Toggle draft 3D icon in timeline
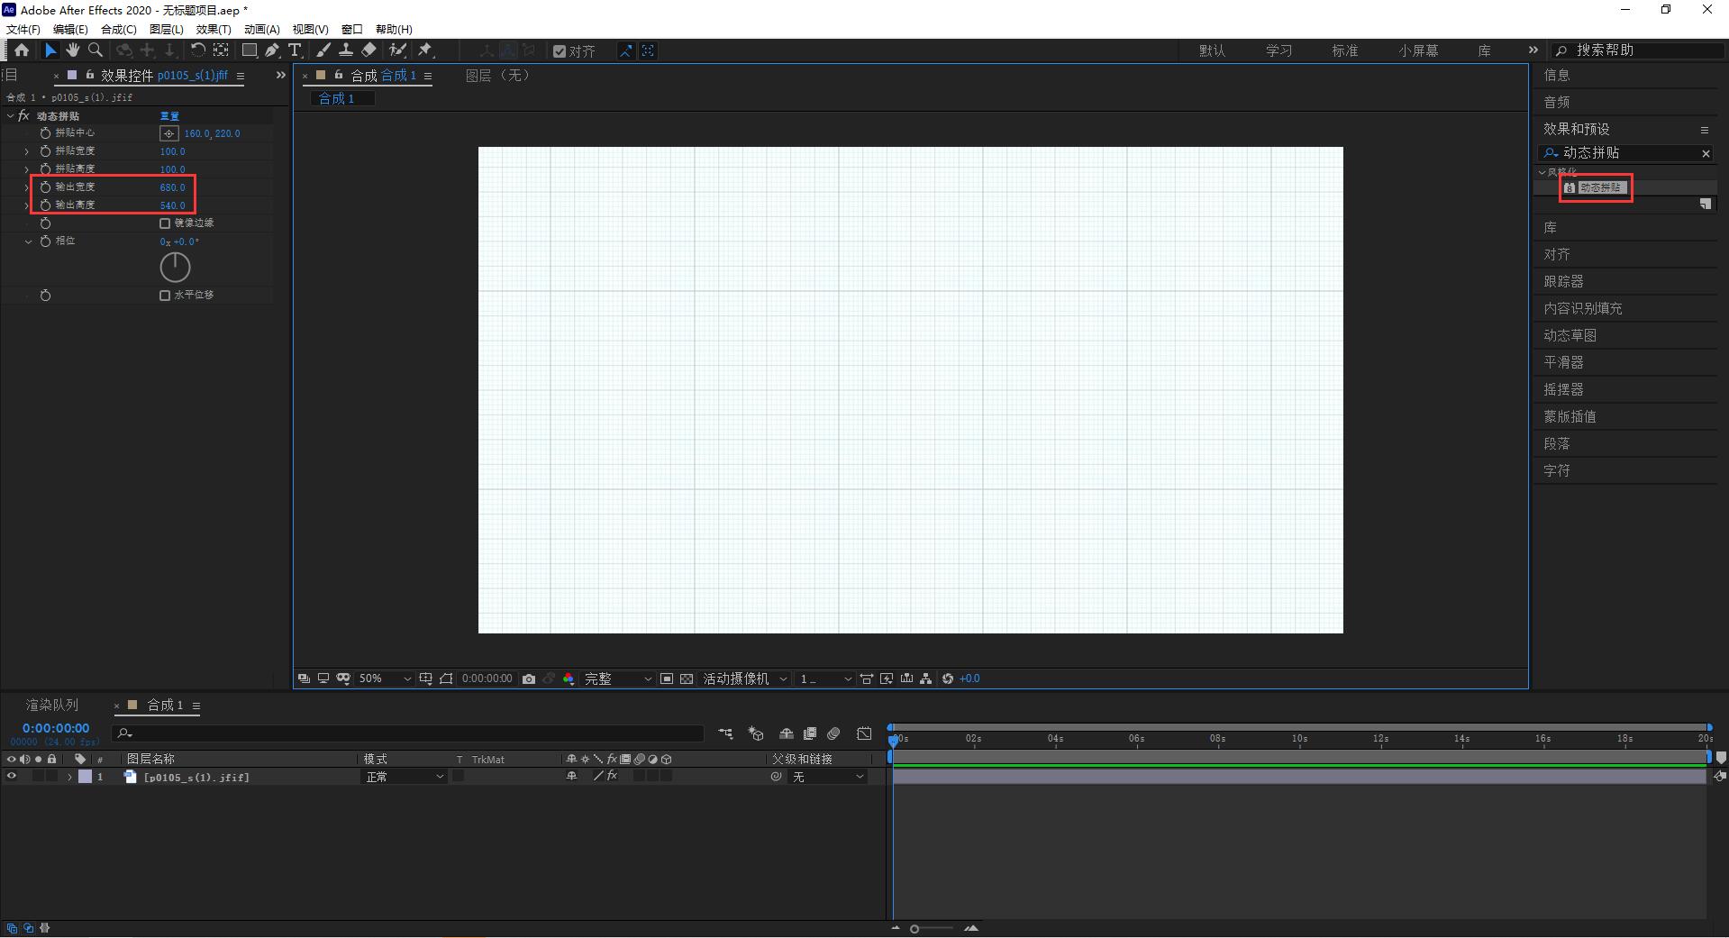This screenshot has height=938, width=1729. (x=756, y=733)
